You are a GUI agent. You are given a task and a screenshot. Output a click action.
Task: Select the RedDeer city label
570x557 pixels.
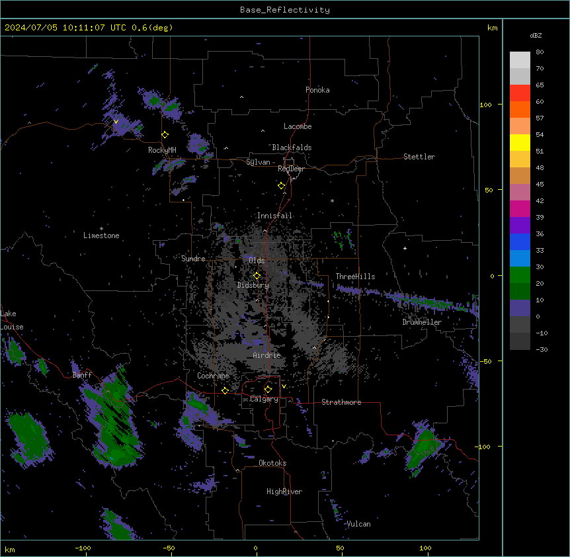[x=291, y=169]
